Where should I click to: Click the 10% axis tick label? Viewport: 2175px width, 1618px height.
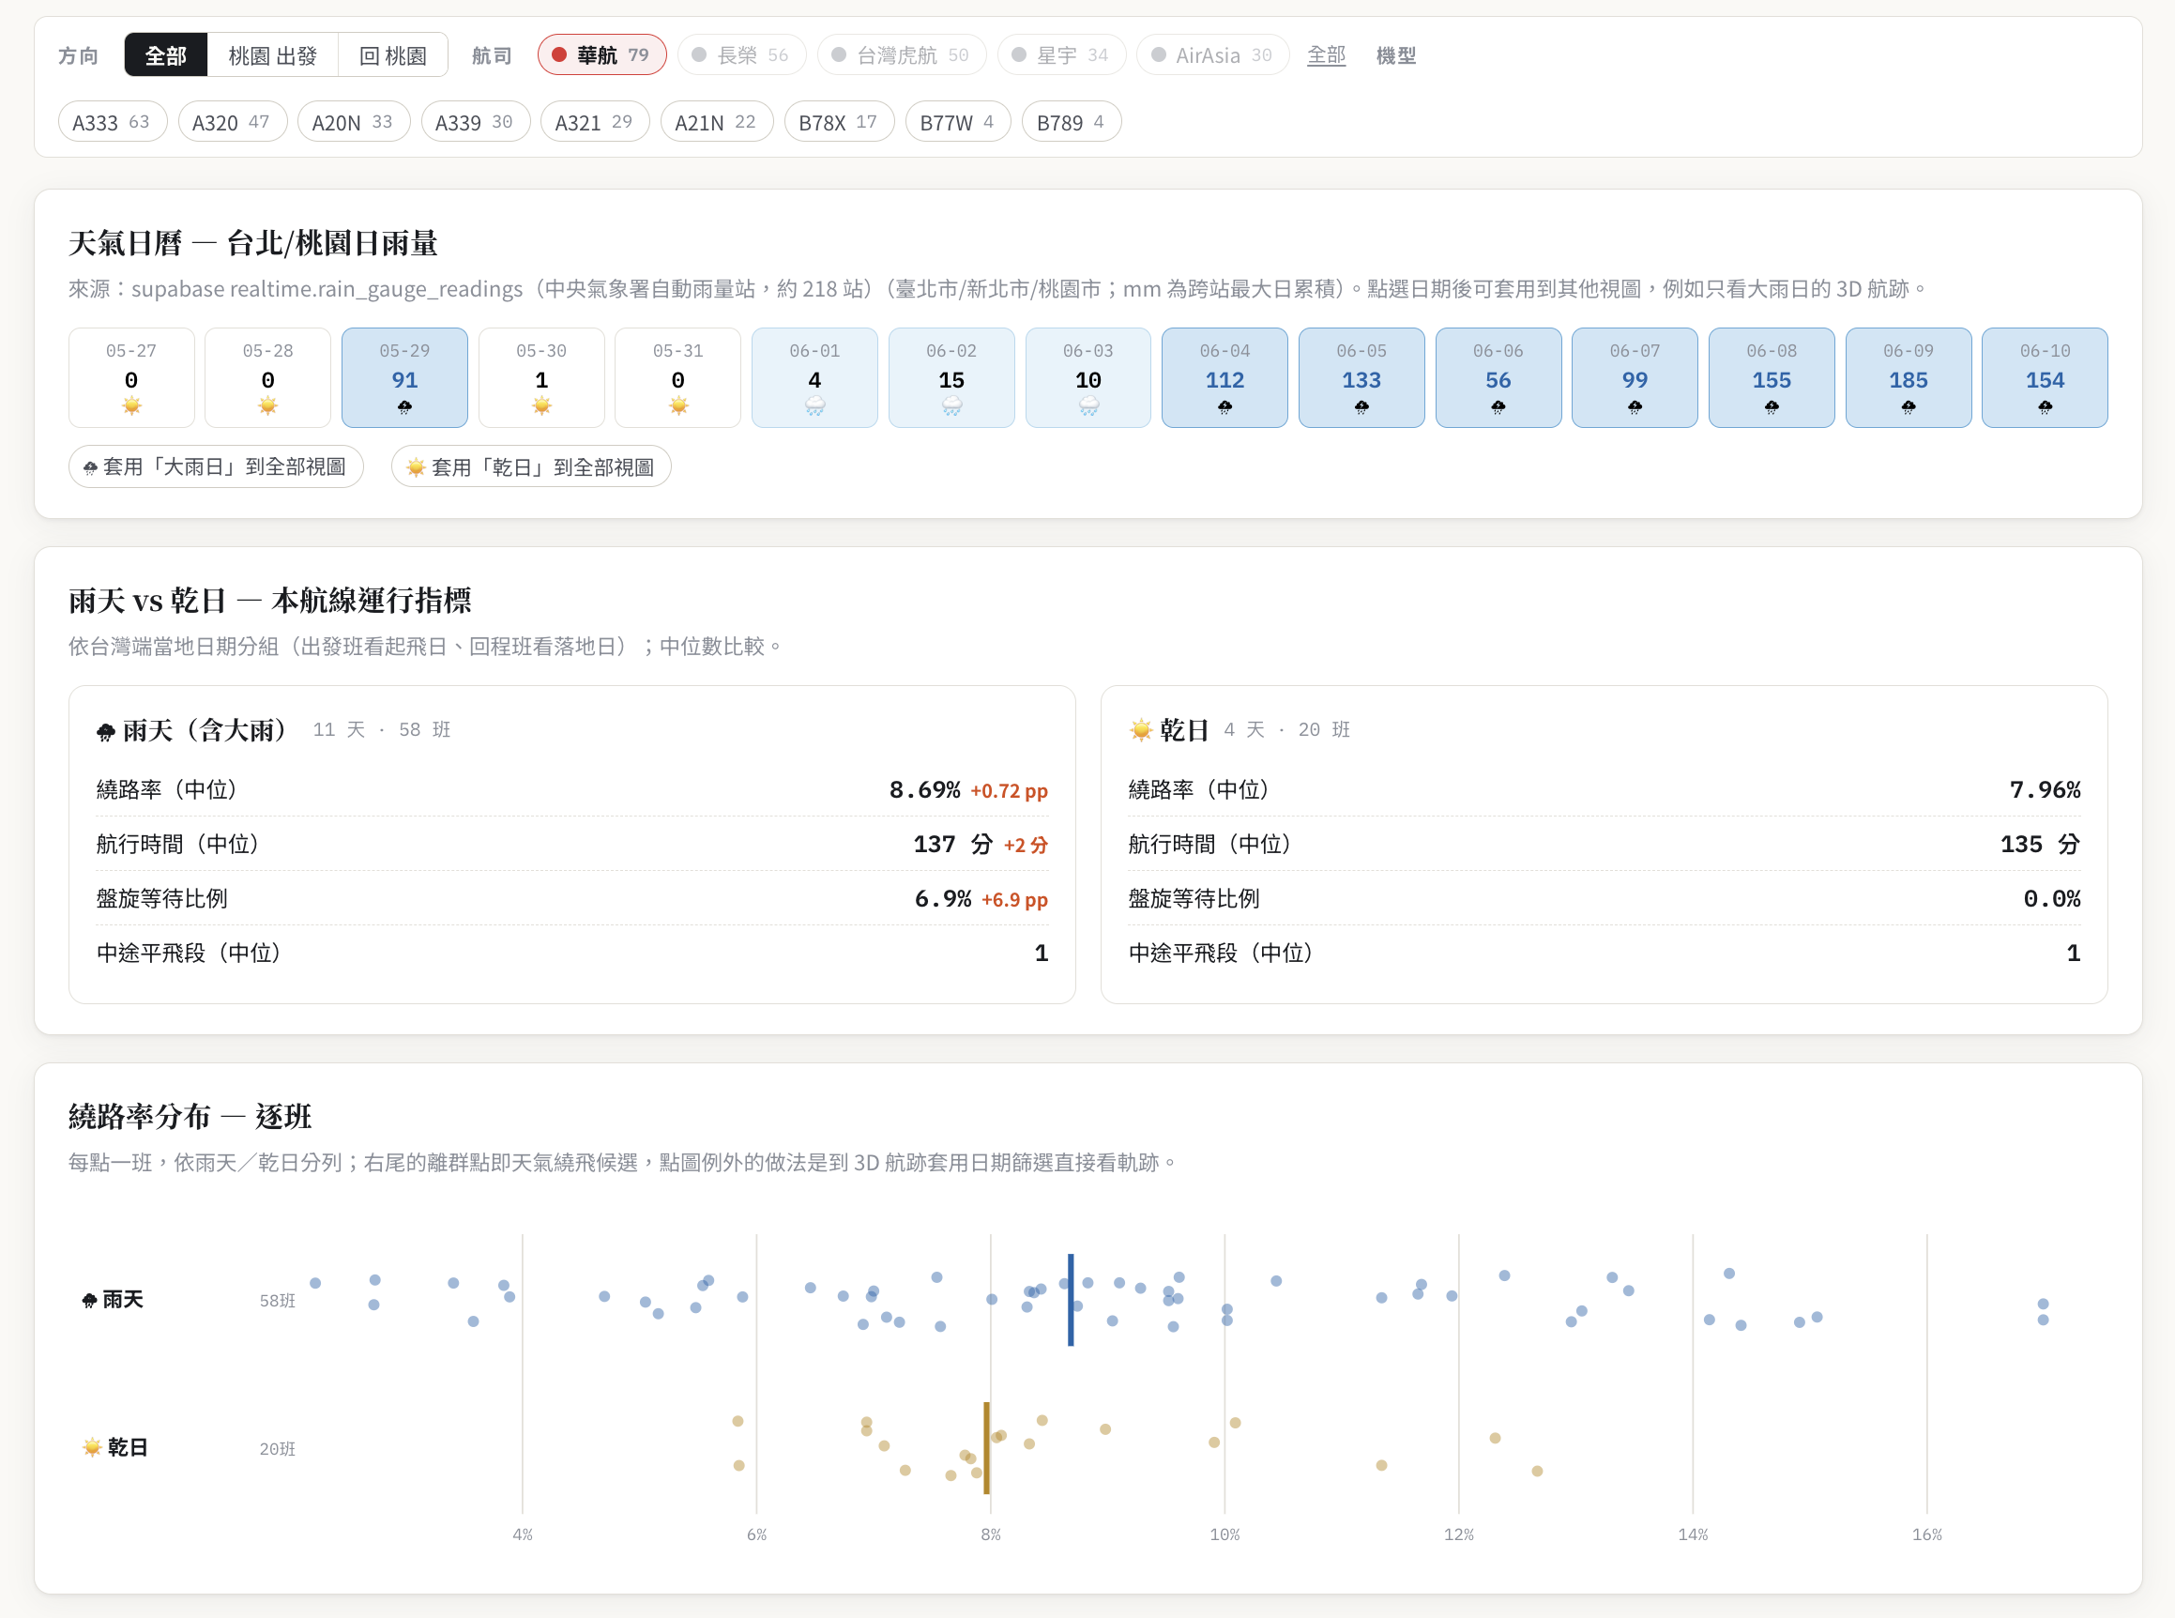click(x=1225, y=1534)
